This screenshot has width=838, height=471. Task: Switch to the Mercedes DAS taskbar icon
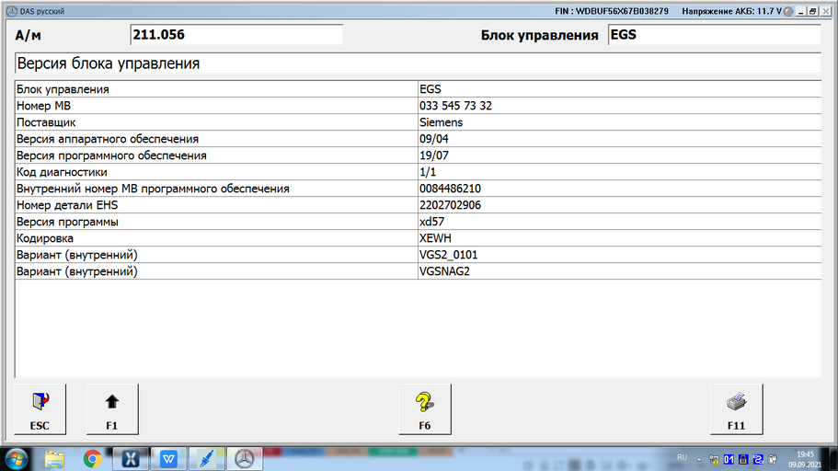click(x=245, y=459)
